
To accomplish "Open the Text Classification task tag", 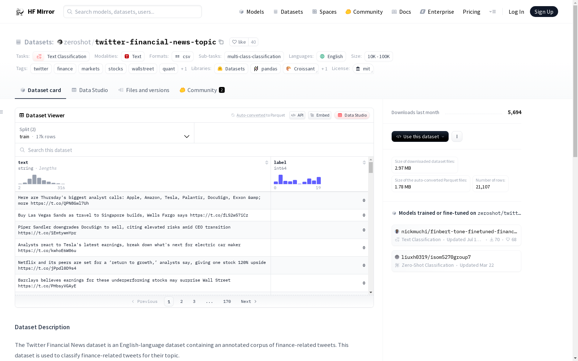I will click(x=61, y=56).
